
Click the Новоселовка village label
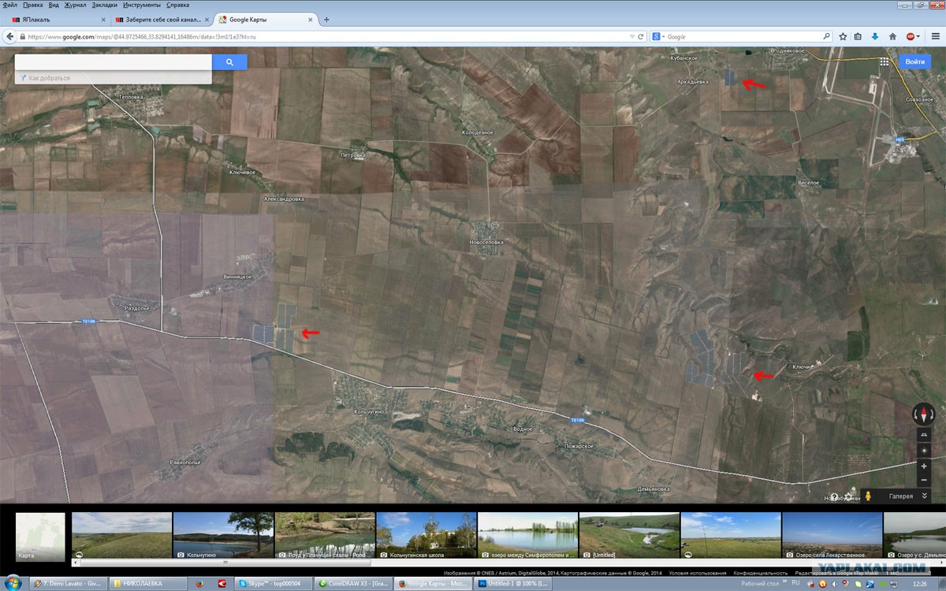486,242
